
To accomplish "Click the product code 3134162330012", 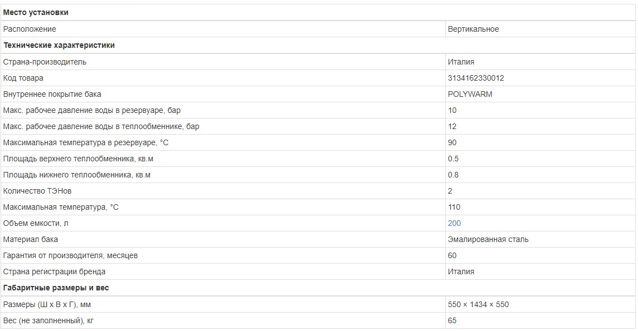I will (x=476, y=78).
